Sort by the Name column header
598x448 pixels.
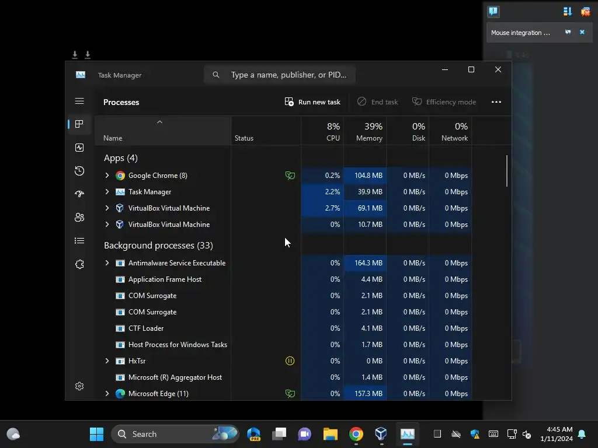163,131
